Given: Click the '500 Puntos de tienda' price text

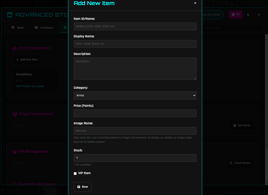Looking at the screenshot, I should coord(30,86).
